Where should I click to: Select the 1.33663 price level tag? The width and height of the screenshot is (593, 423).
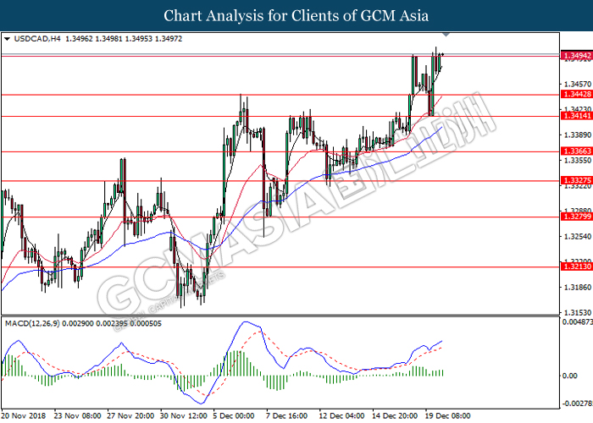(577, 151)
